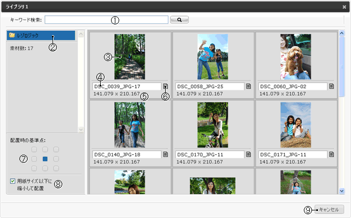This screenshot has height=218, width=351.
Task: Close the ライブラリ1 dialog
Action: (x=344, y=7)
